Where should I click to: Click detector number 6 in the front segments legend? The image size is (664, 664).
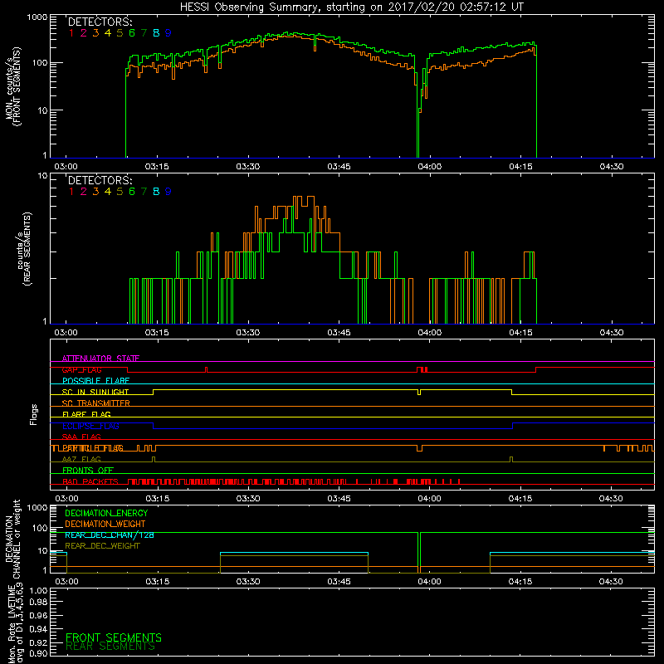click(x=132, y=33)
